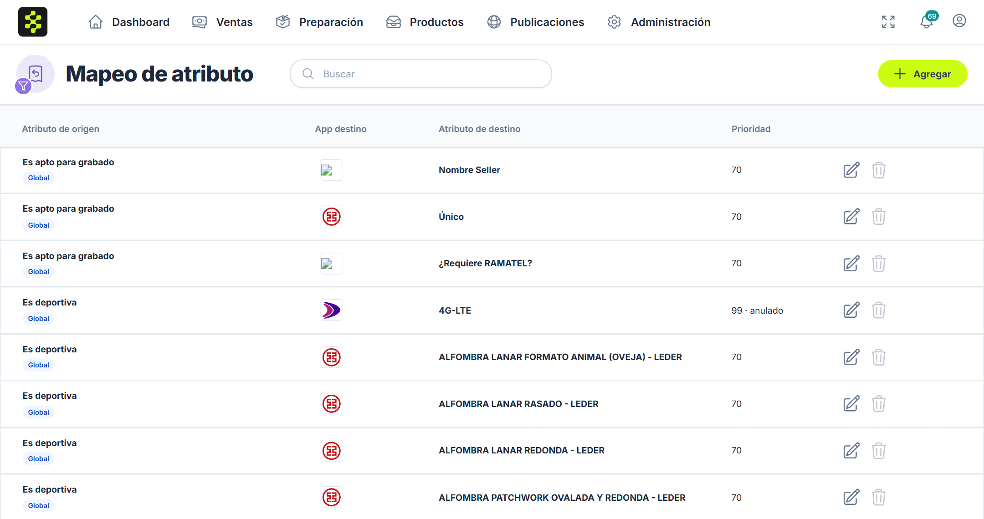Open the Publicaciones menu
Screen dimensions: 984x519
click(535, 22)
